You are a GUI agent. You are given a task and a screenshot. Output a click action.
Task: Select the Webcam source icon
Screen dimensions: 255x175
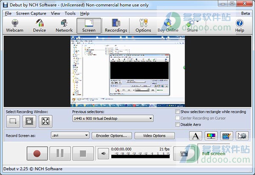(14, 25)
